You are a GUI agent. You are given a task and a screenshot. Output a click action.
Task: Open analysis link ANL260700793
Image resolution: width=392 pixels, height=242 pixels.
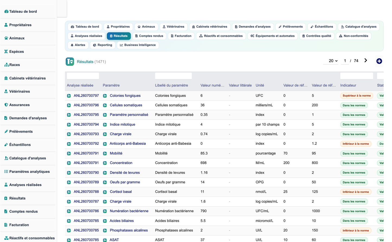pyautogui.click(x=86, y=134)
